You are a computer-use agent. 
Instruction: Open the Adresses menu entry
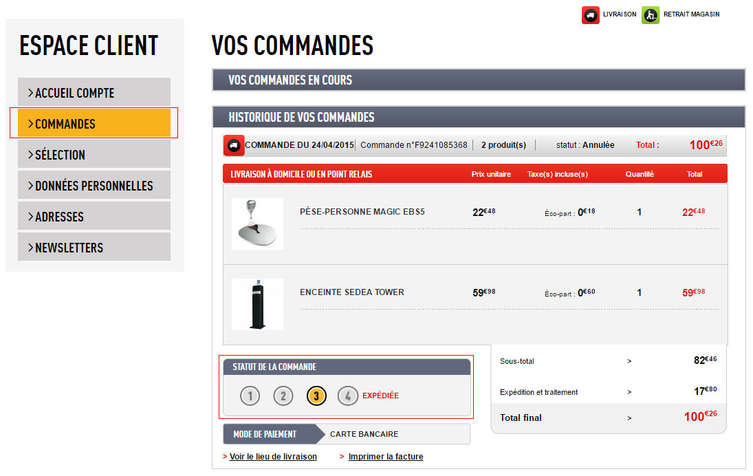(94, 217)
